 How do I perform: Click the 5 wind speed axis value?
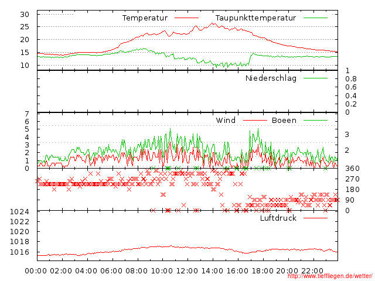pyautogui.click(x=27, y=129)
